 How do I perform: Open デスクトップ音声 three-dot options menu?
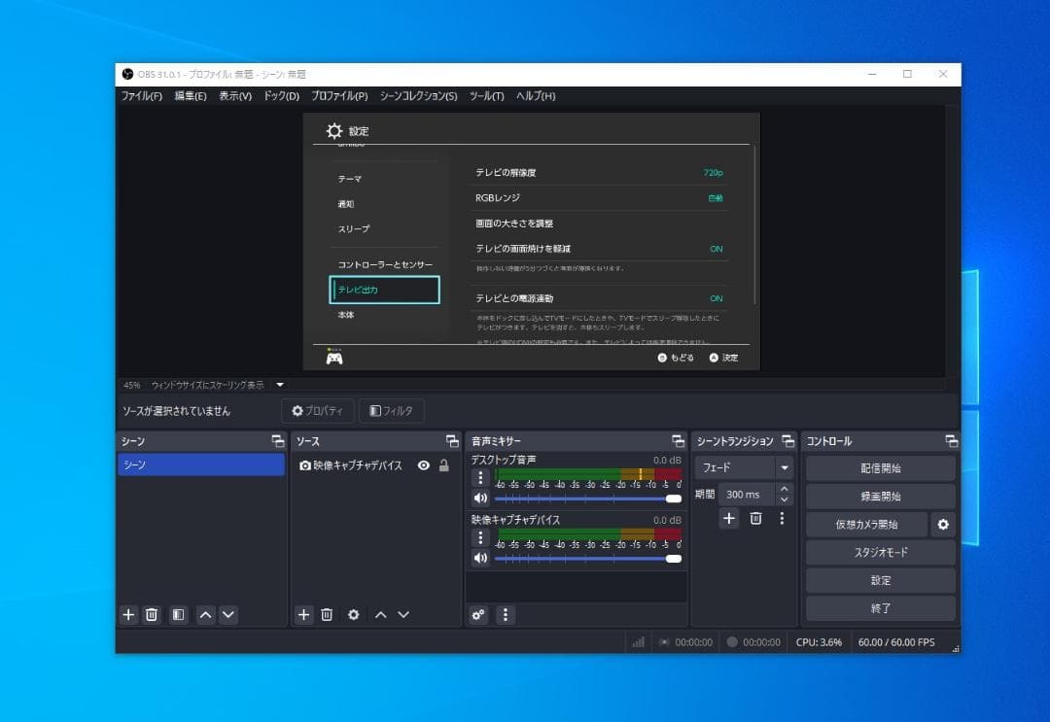pyautogui.click(x=479, y=477)
